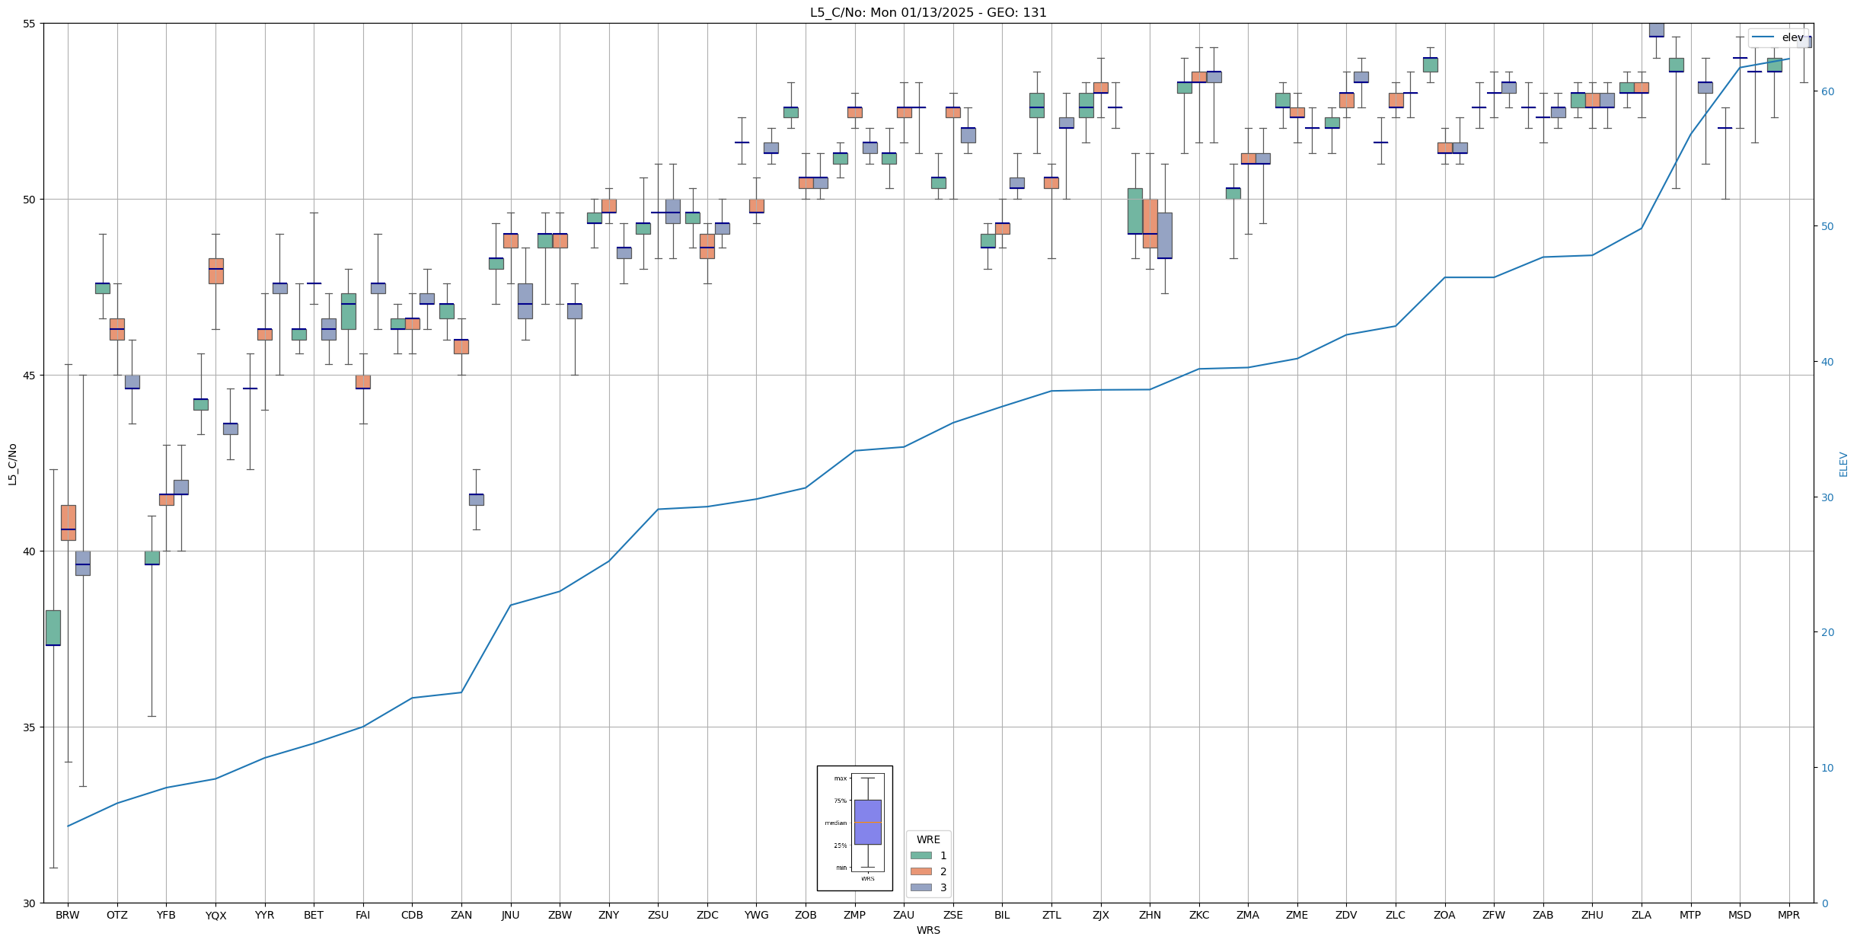Click the 35 tick on the left axis

[x=30, y=727]
